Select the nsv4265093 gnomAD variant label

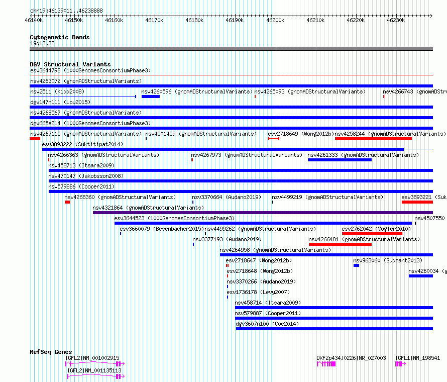(310, 91)
